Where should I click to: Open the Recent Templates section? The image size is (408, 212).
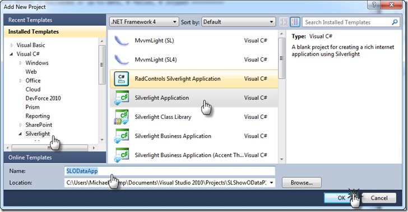55,20
